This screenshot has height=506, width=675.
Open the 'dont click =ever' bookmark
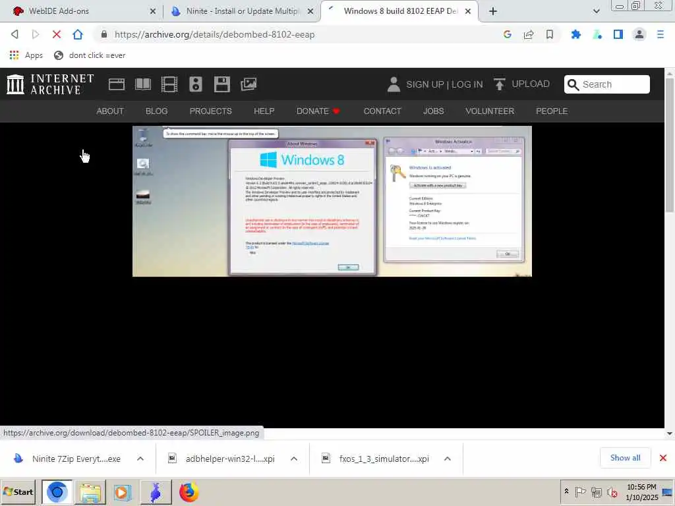90,55
